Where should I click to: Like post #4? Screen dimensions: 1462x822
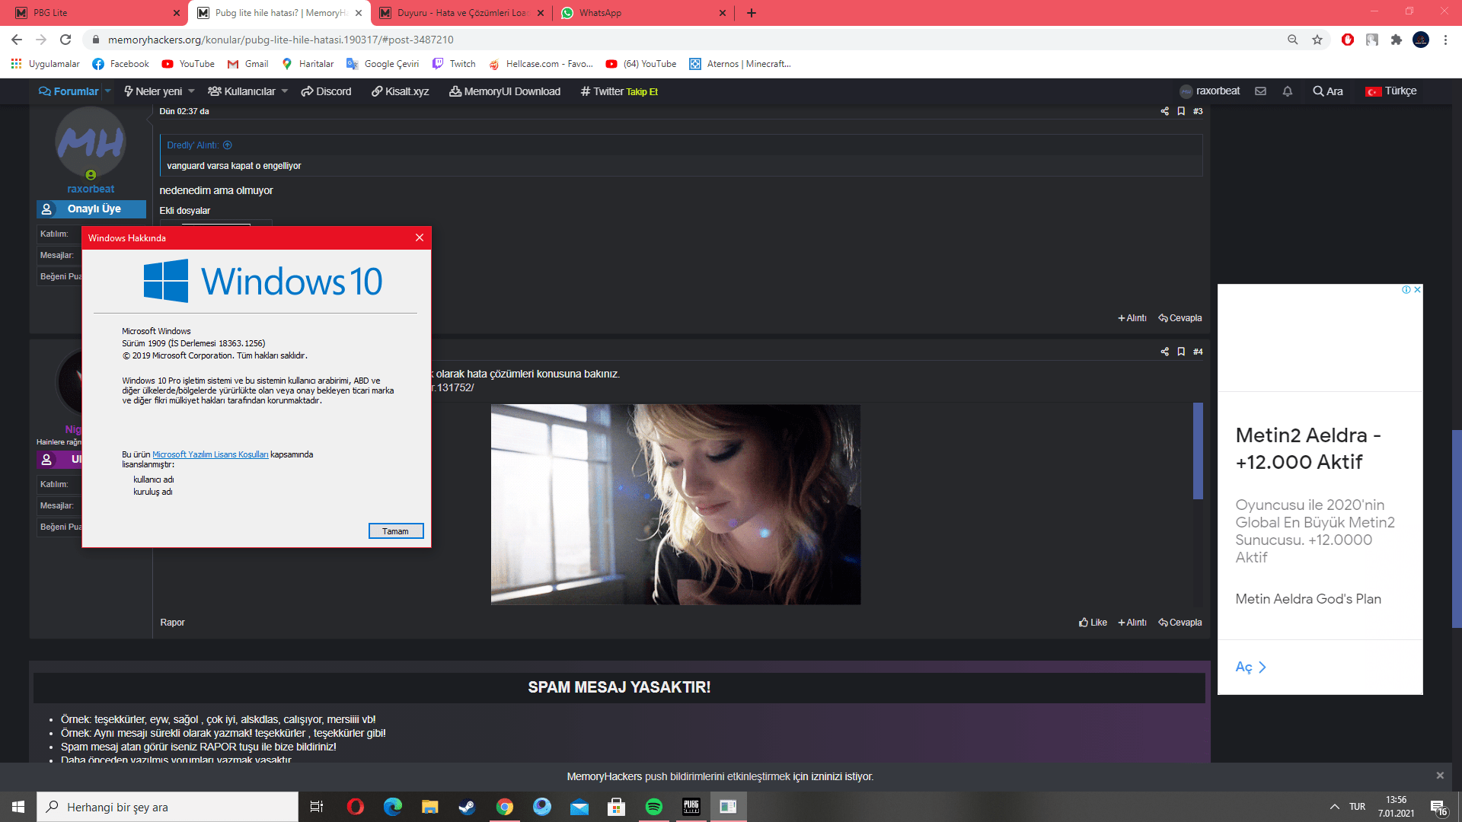coord(1093,623)
